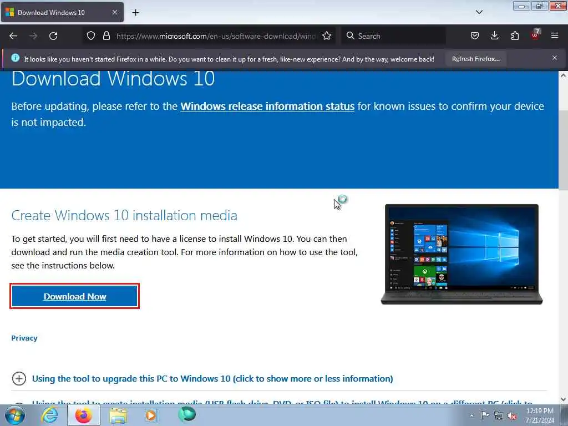Open Windows Explorer folder from taskbar

click(x=118, y=415)
